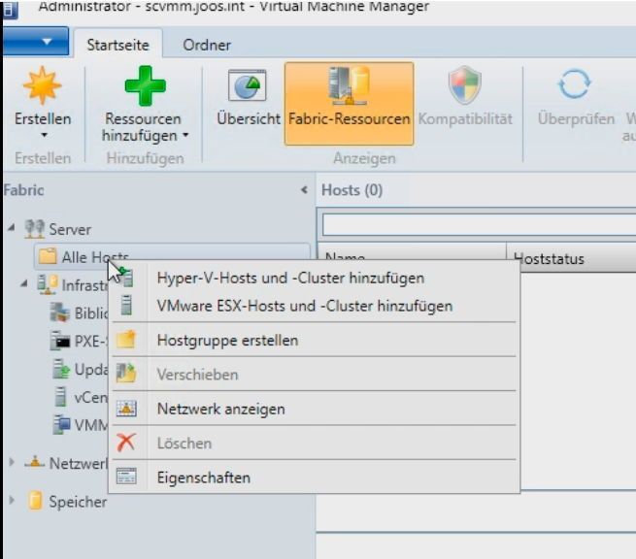Click the Kompatibilität shield icon

tap(465, 85)
